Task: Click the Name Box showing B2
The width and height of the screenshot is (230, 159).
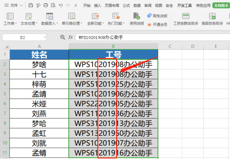Action: pyautogui.click(x=22, y=38)
